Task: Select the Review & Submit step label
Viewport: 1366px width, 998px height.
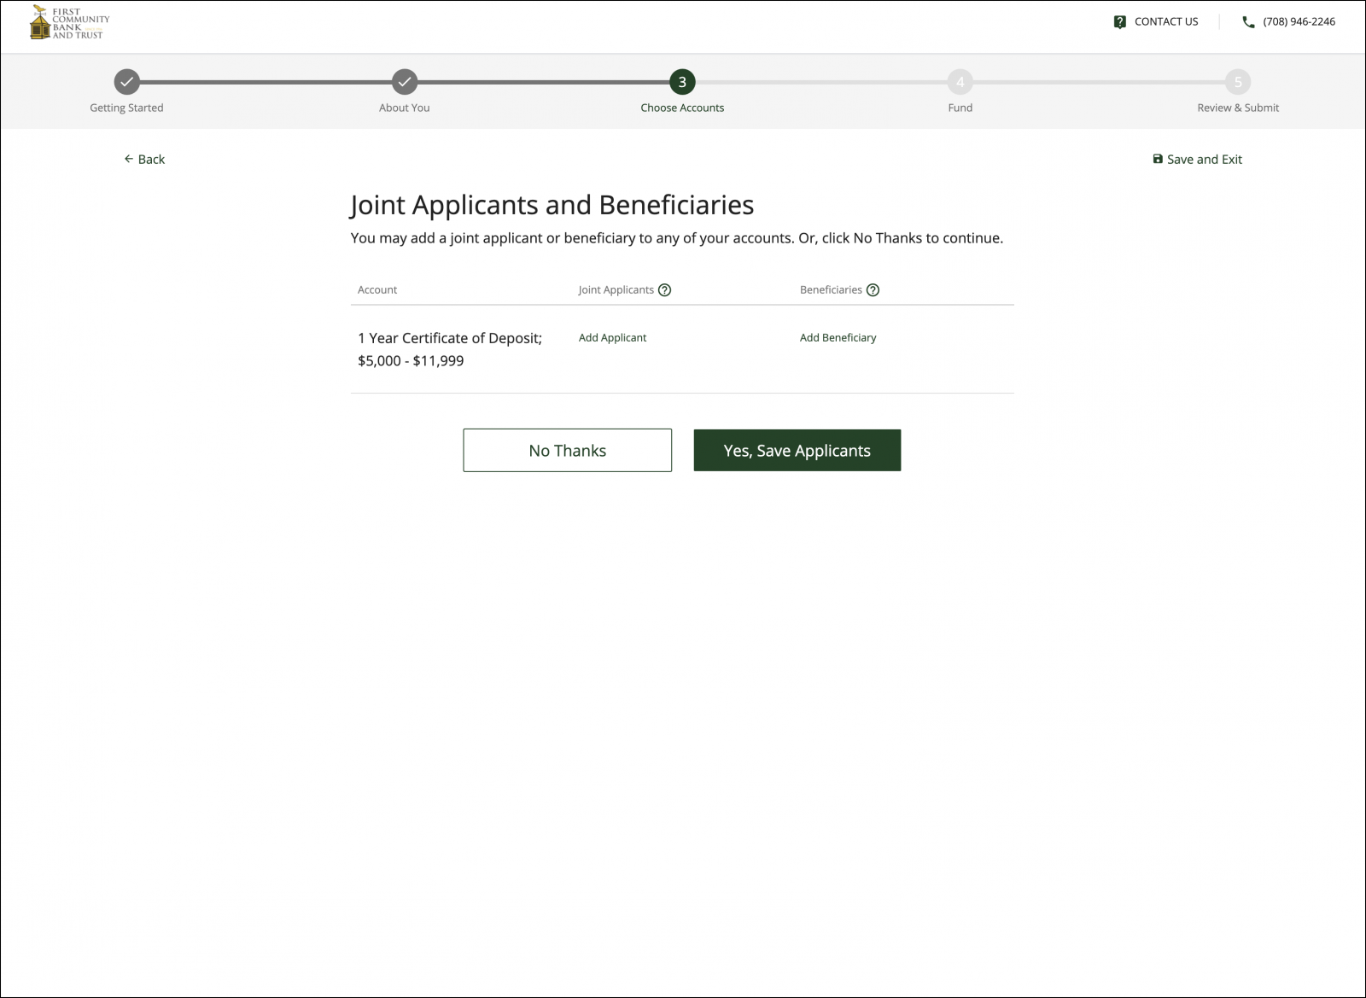Action: pos(1238,108)
